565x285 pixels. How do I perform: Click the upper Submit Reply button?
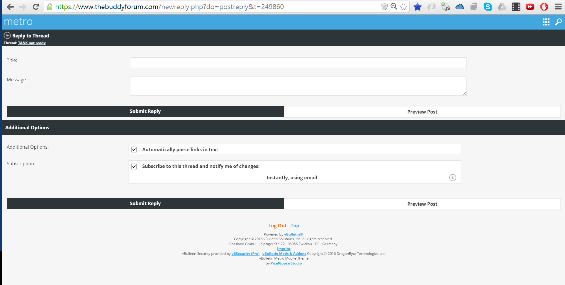[x=145, y=111]
